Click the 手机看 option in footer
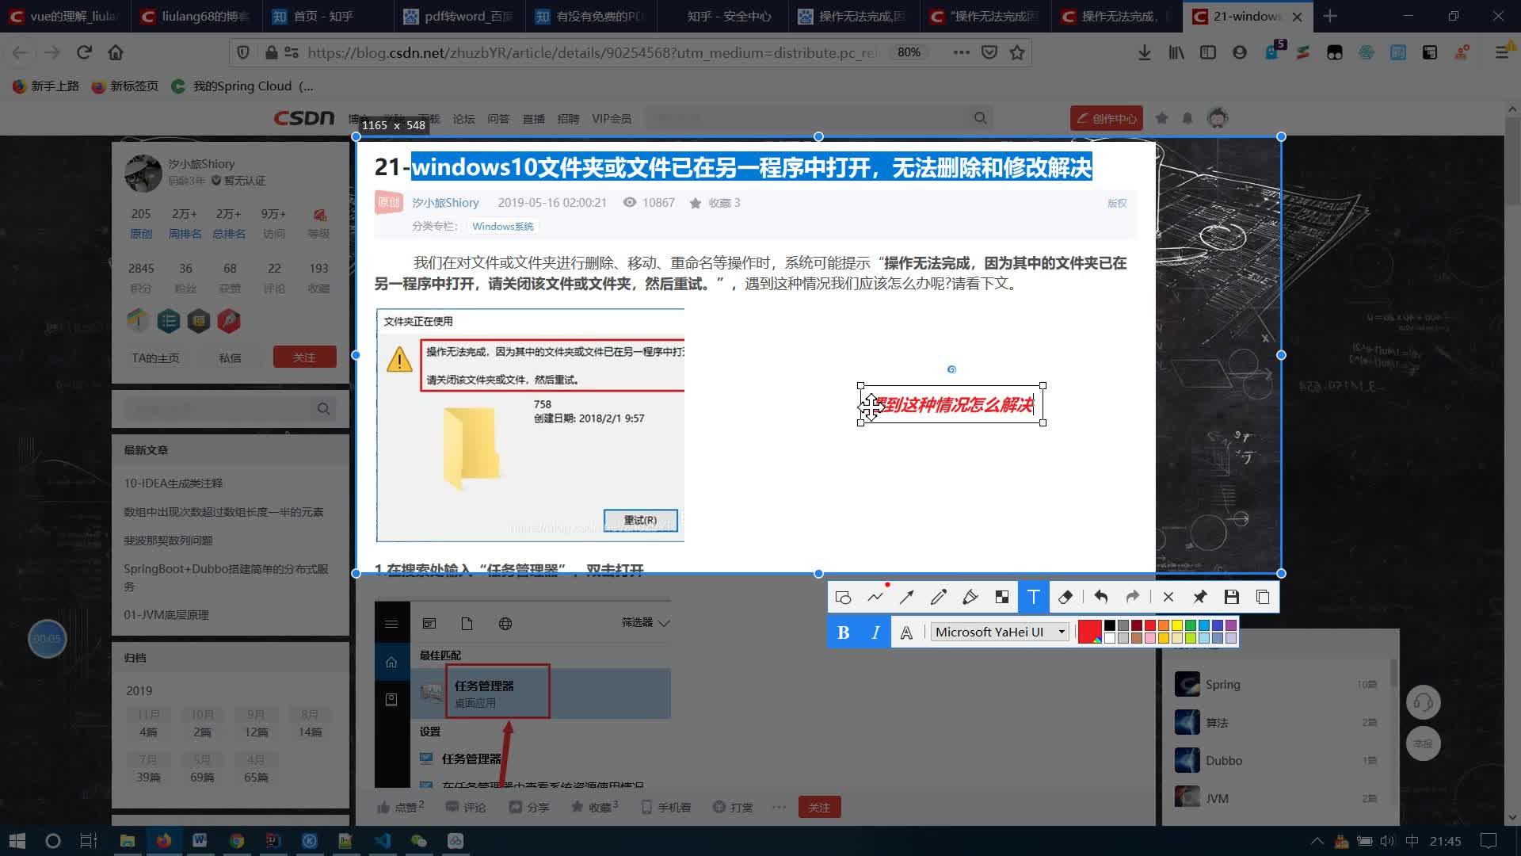This screenshot has height=856, width=1521. [x=665, y=807]
